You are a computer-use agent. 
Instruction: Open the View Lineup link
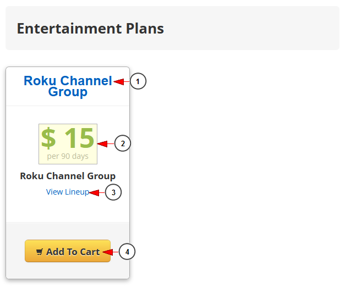[x=67, y=192]
